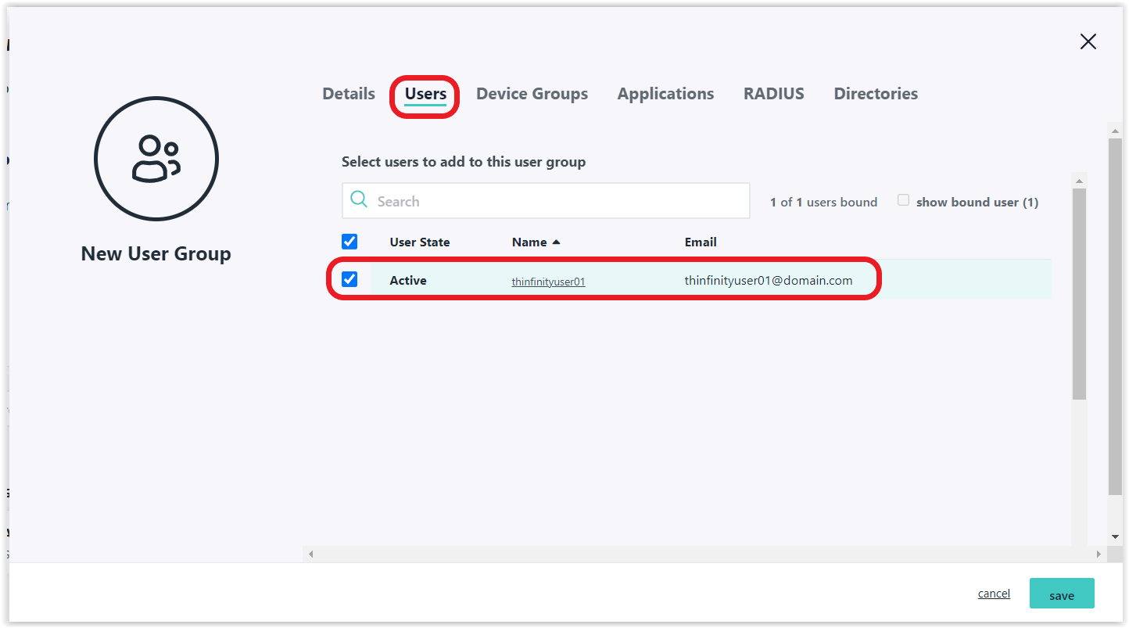
Task: Sort users by the Name column
Action: [x=529, y=242]
